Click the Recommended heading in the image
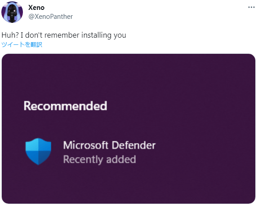The height and width of the screenshot is (205, 258). coord(65,106)
